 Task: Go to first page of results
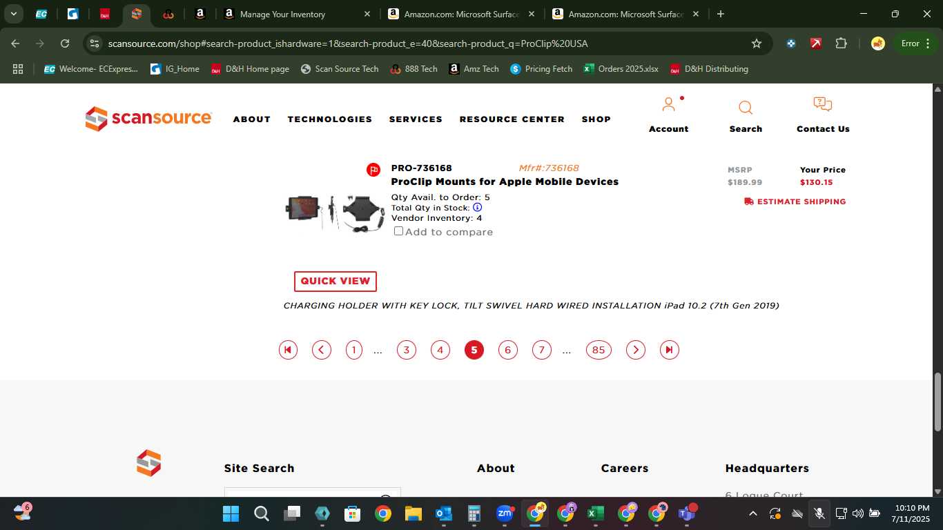(x=288, y=350)
